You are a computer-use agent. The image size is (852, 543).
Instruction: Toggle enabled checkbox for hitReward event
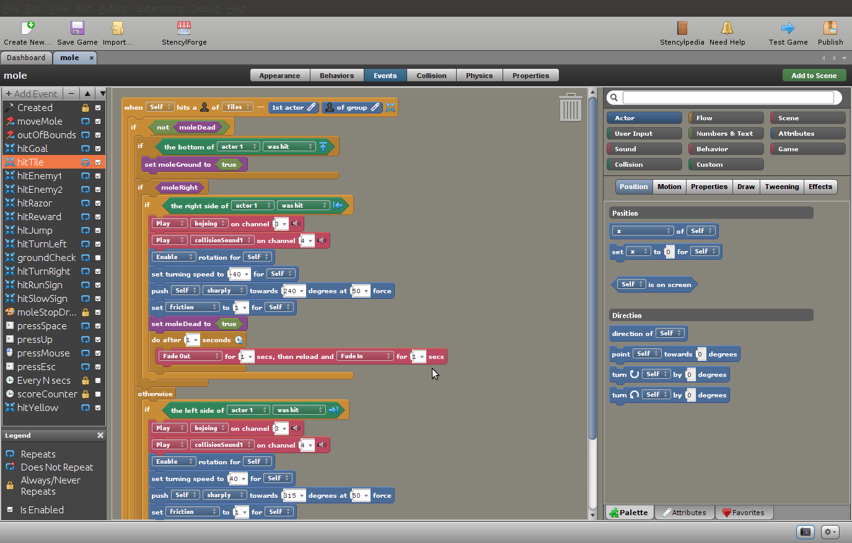[98, 217]
